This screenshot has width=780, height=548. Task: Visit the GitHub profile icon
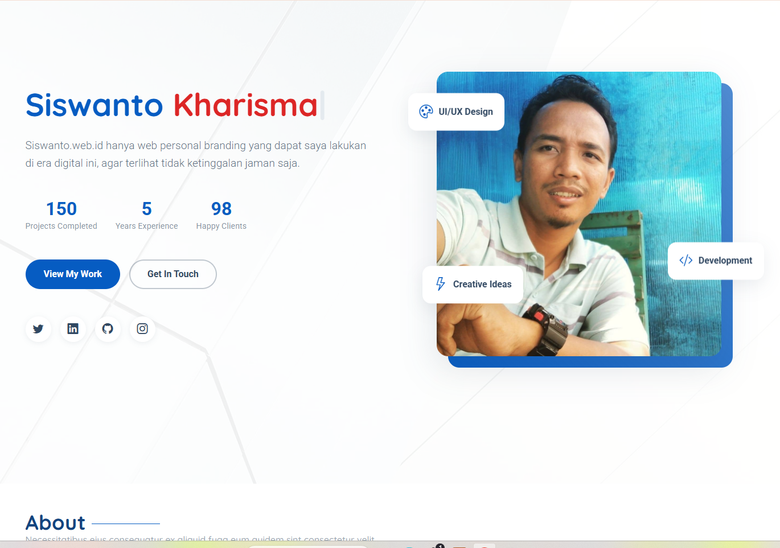[108, 329]
